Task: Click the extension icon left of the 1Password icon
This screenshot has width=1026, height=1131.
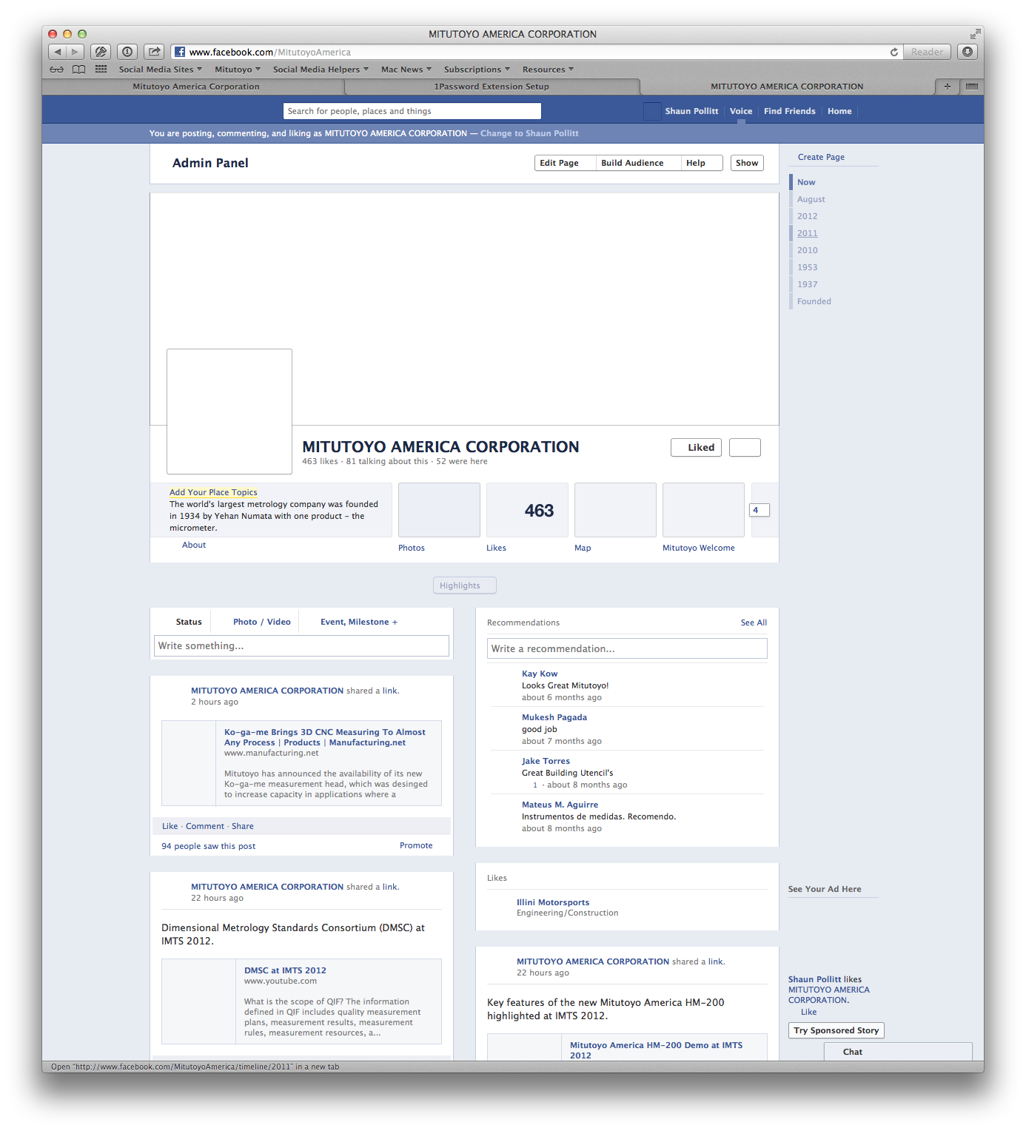Action: click(101, 52)
